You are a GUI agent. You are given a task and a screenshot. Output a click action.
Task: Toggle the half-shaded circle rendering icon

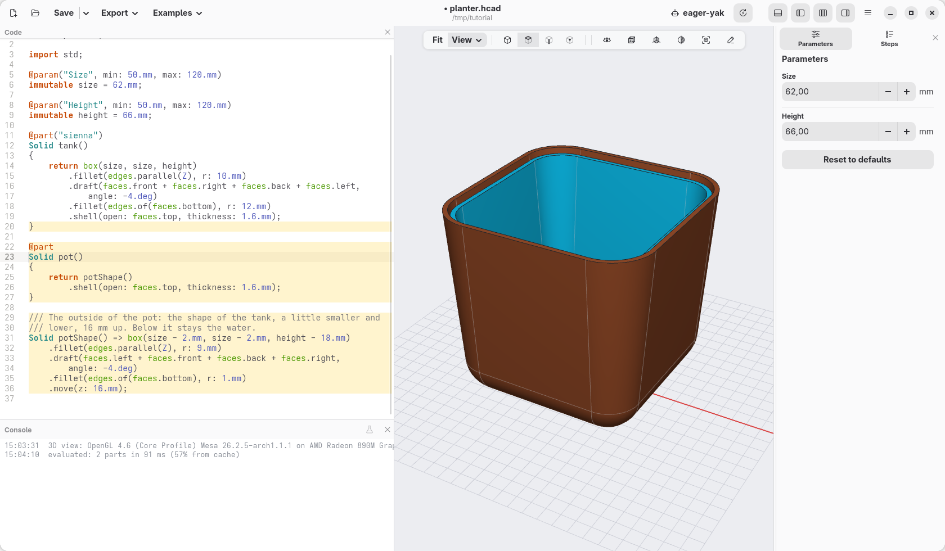[681, 40]
